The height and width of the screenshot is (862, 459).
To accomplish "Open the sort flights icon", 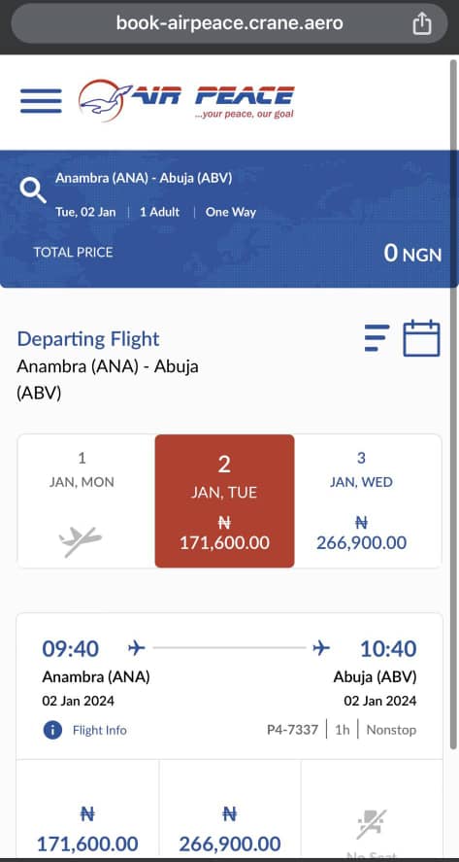I will (x=377, y=337).
